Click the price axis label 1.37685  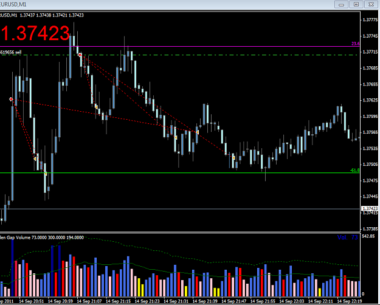(x=370, y=68)
